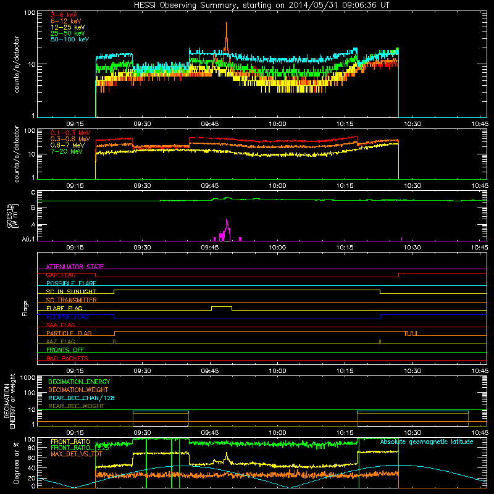Click the magenta GOES flare peak
The width and height of the screenshot is (494, 494).
(227, 220)
